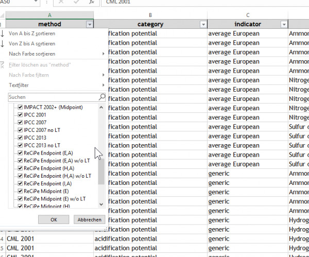This screenshot has height=257, width=309.
Task: Select the column B header
Action: (x=150, y=15)
